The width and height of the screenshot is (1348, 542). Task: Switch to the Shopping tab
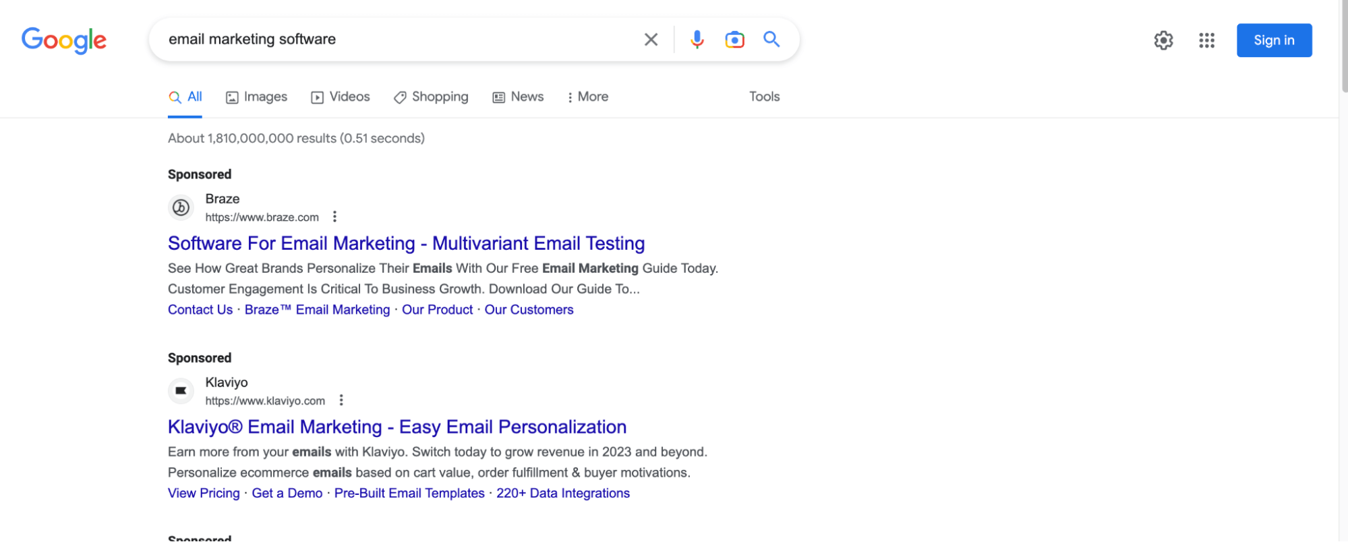point(431,97)
